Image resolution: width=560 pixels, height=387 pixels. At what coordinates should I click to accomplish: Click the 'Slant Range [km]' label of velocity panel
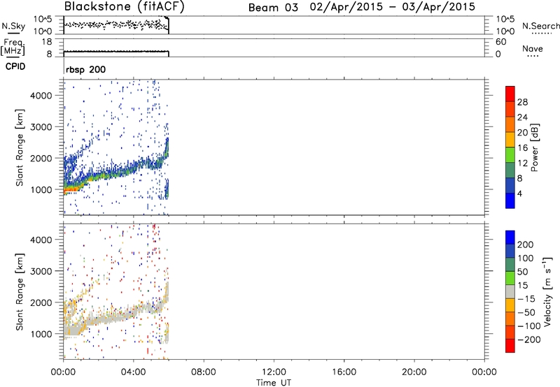[20, 292]
